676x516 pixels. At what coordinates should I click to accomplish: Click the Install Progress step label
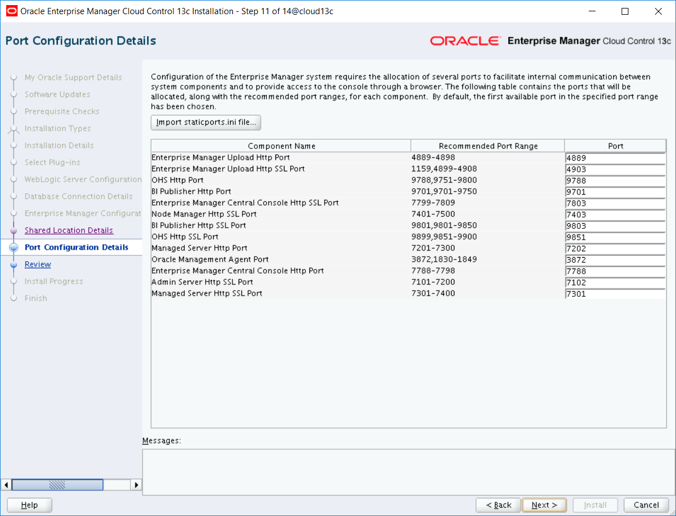54,281
